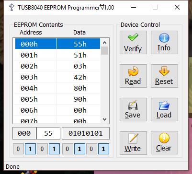Screen dimensions: 192x174
Task: Toggle bit 0 of the data byte
Action: point(103,149)
